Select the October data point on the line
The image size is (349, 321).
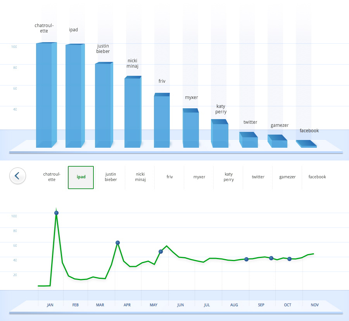click(289, 259)
